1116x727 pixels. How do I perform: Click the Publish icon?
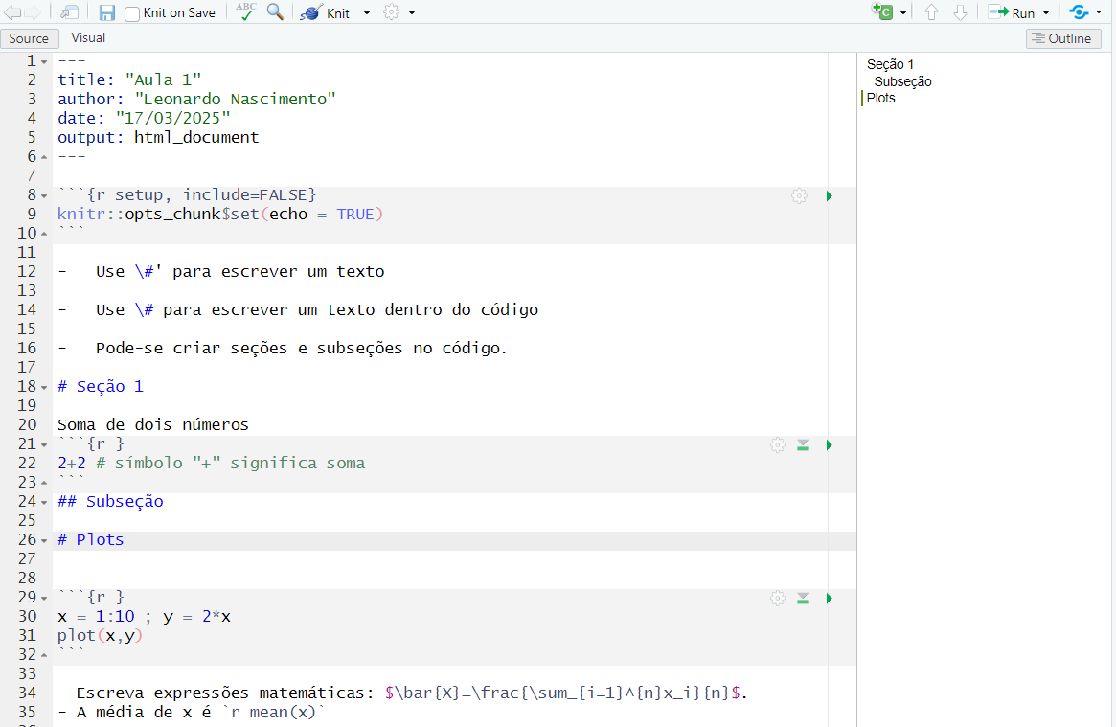pos(1079,12)
